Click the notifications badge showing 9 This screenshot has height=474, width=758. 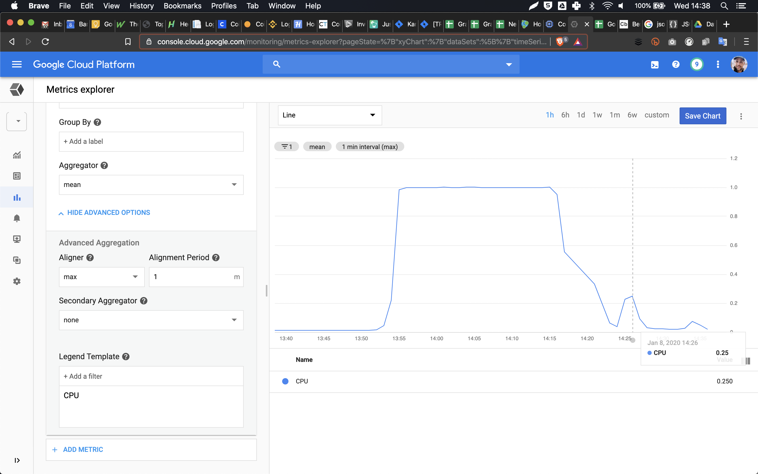(697, 65)
